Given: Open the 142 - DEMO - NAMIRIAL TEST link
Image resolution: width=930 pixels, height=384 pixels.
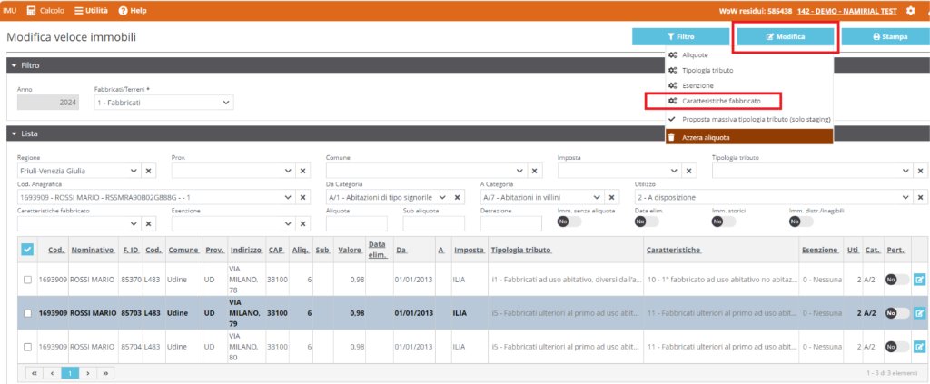Looking at the screenshot, I should tap(847, 11).
